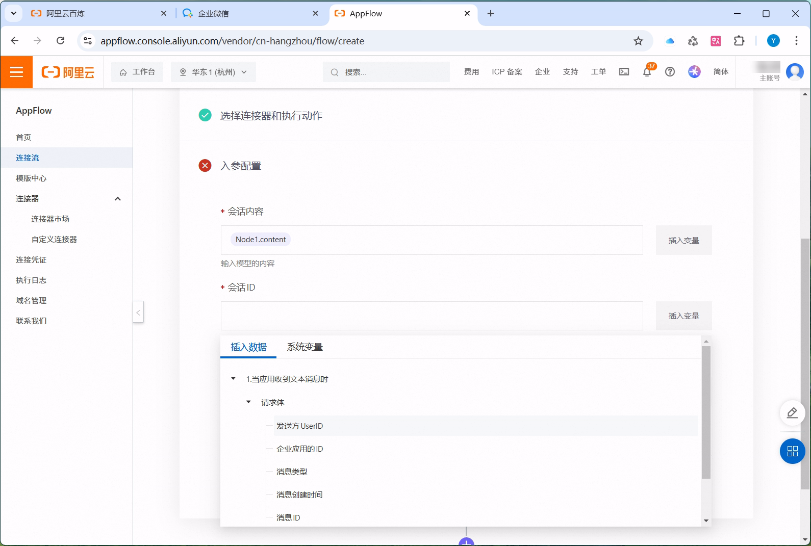Click the help question mark icon

(670, 72)
